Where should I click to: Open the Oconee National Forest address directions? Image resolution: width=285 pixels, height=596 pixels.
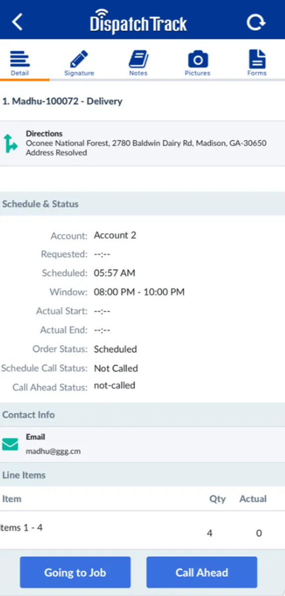[146, 143]
